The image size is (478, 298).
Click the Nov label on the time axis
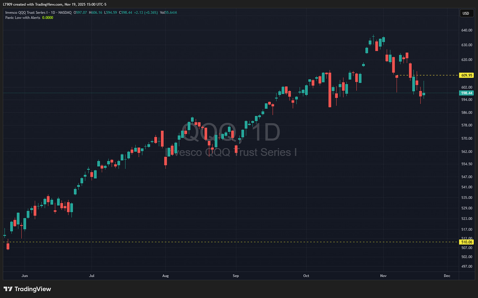coord(383,276)
